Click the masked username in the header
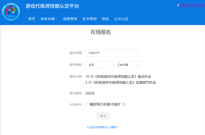 tap(192, 5)
